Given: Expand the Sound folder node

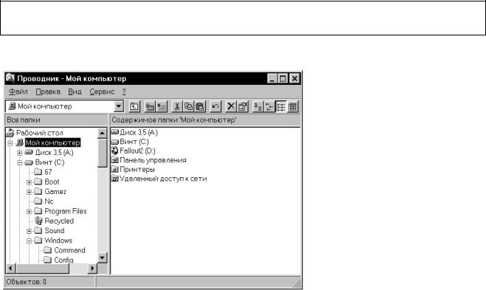Looking at the screenshot, I should [29, 231].
